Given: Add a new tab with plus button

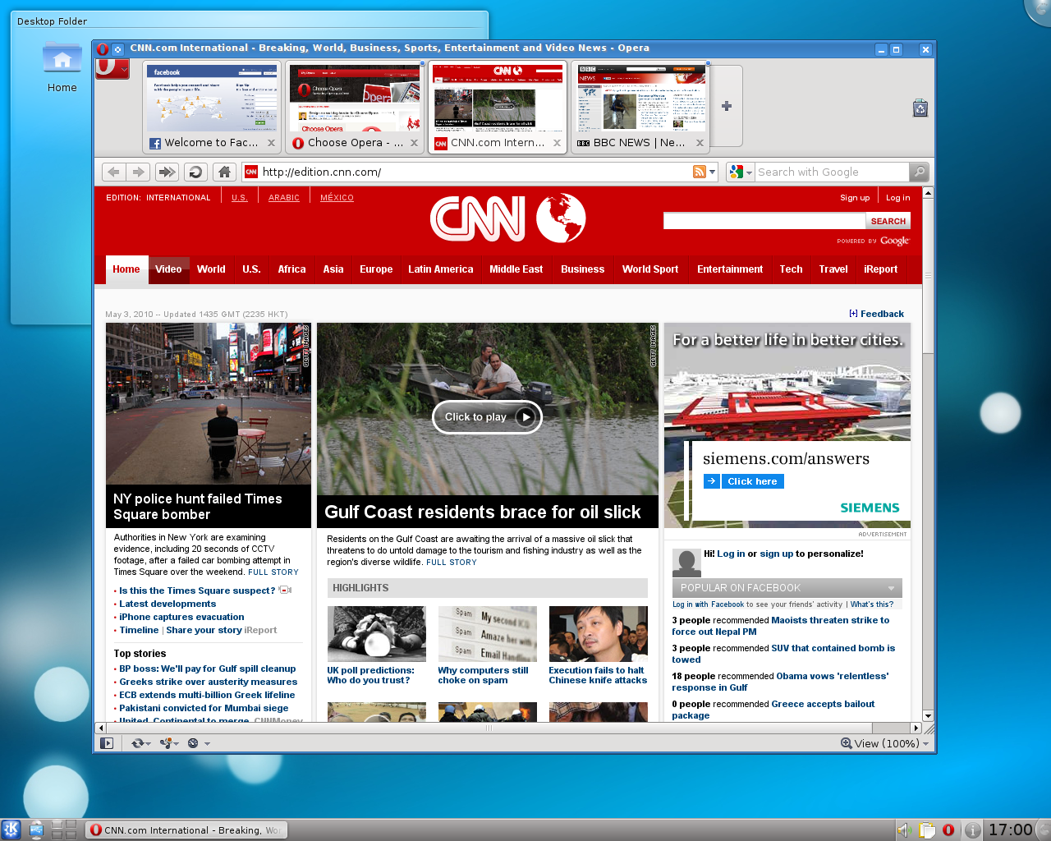Looking at the screenshot, I should [x=727, y=106].
